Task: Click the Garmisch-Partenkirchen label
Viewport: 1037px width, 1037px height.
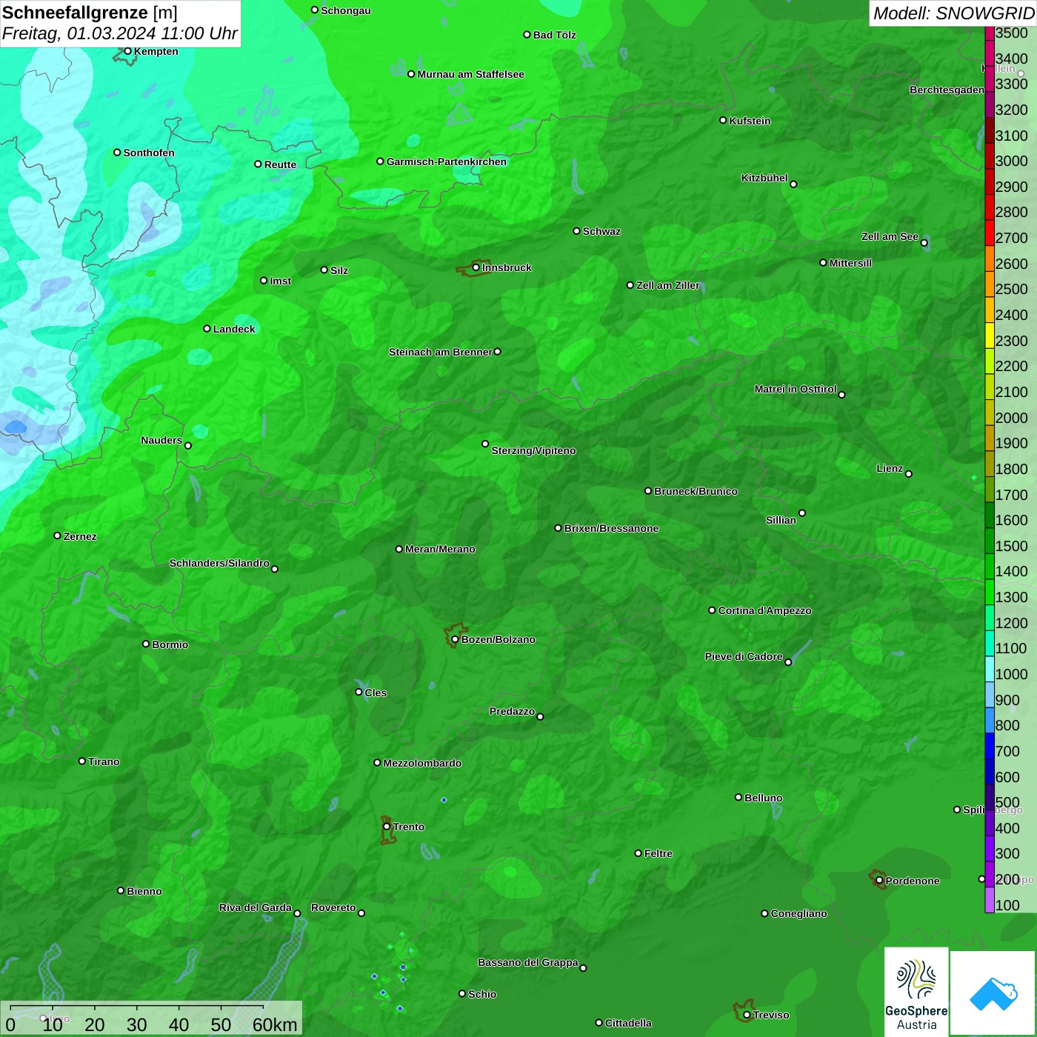Action: (447, 161)
